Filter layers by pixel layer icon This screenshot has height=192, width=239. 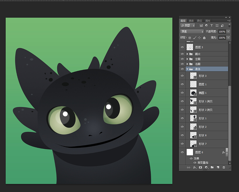tap(201, 25)
